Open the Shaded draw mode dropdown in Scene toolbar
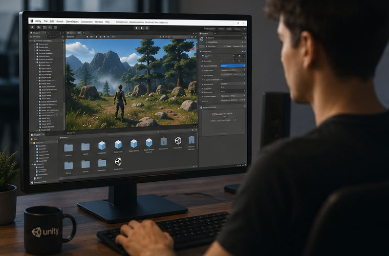 click(x=71, y=37)
